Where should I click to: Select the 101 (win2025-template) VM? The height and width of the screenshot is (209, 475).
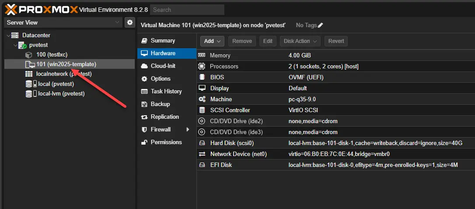[66, 64]
